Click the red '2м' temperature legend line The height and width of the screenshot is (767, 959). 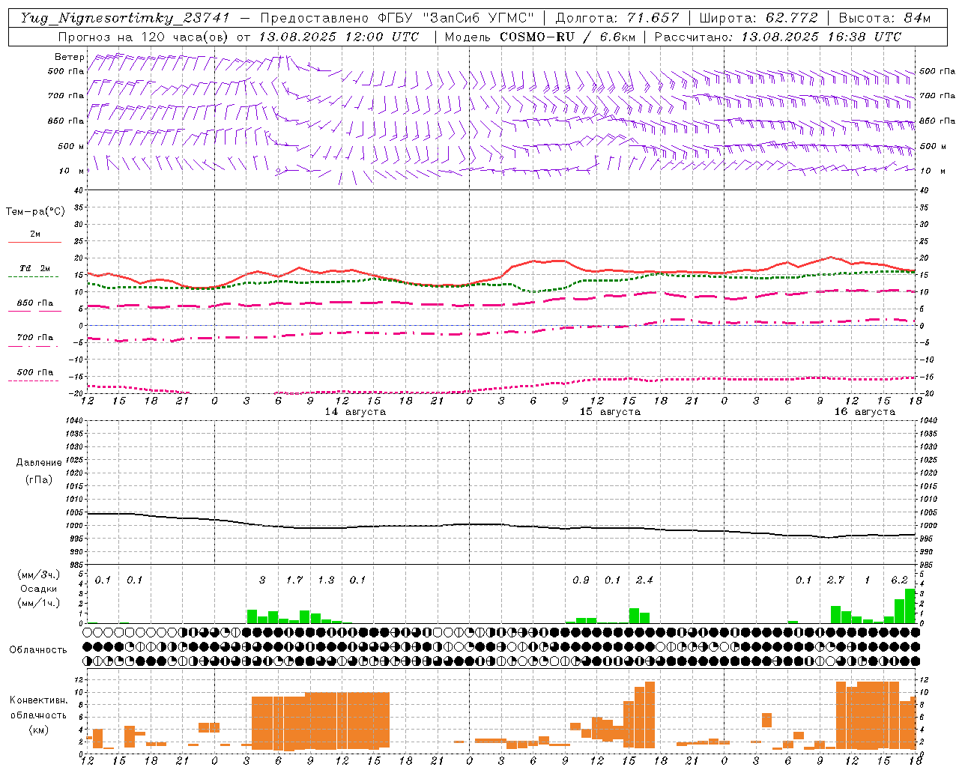(34, 242)
